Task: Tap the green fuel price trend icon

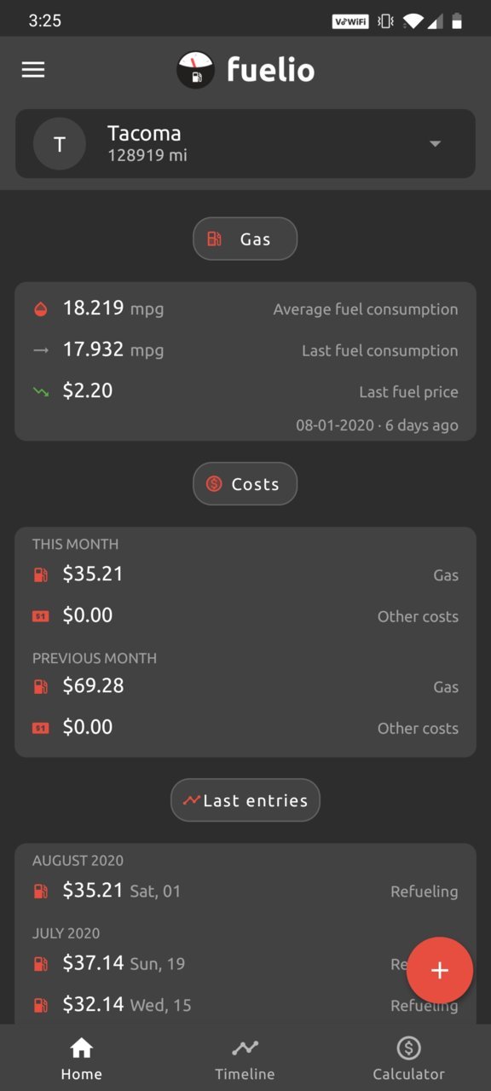Action: click(40, 392)
